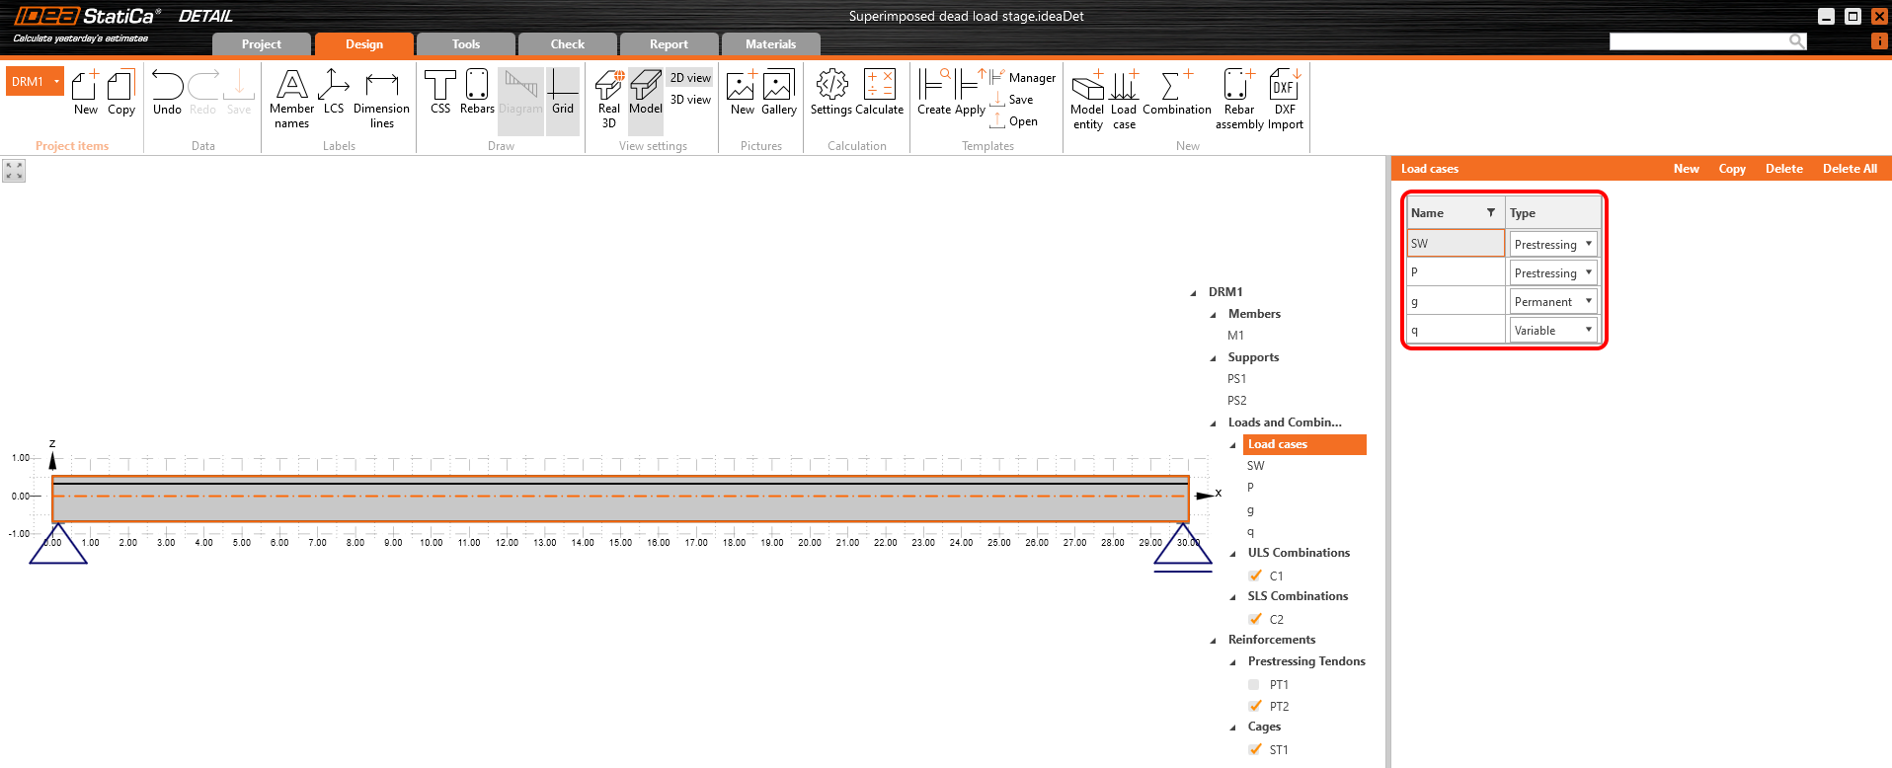Click the search input field
This screenshot has width=1892, height=768.
(x=1698, y=41)
